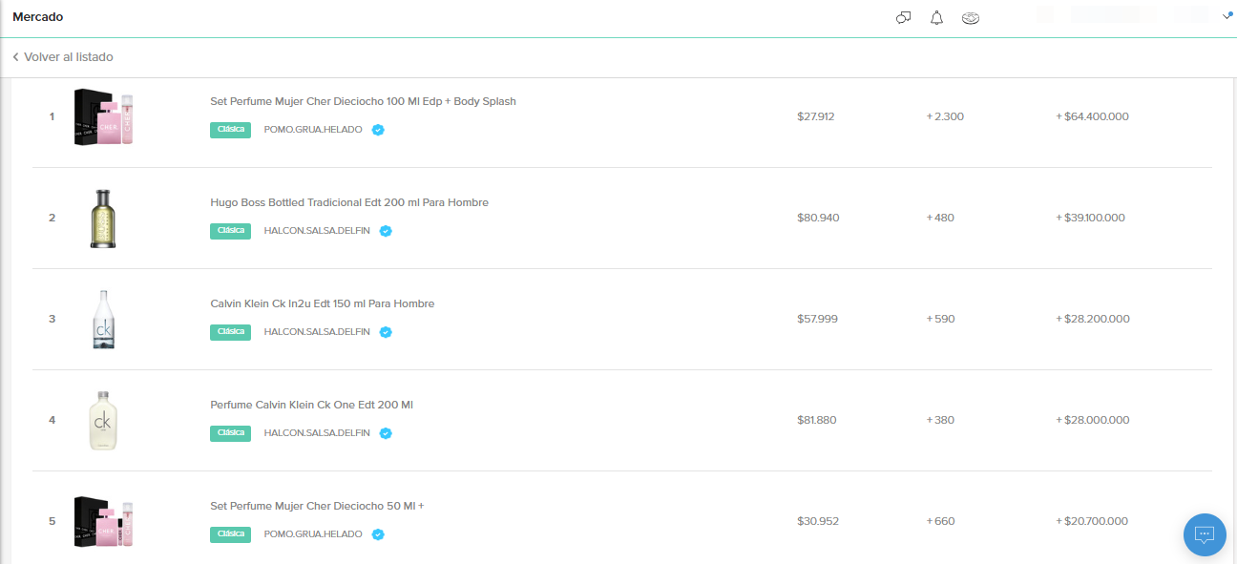Viewport: 1237px width, 564px height.
Task: Open Hugo Boss Bottled Tradicional listing
Action: coord(349,202)
